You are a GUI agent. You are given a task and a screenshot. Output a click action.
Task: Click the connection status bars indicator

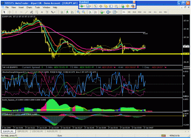[163, 136]
